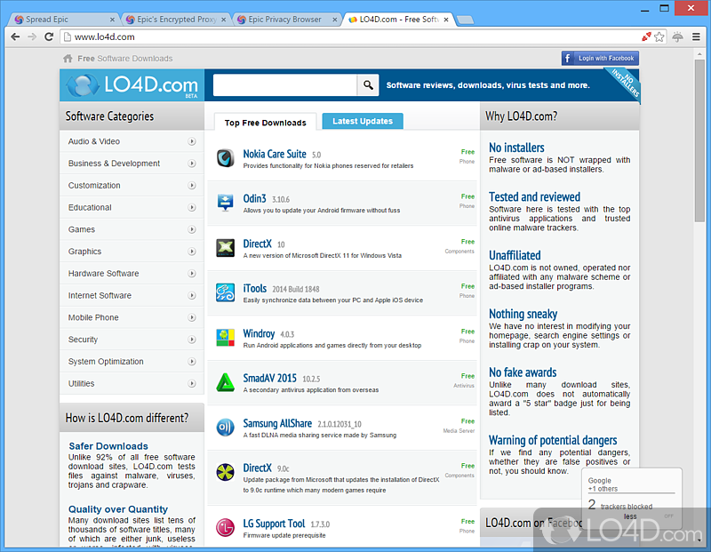
Task: Expand the Audio & Video category arrow
Action: point(191,141)
